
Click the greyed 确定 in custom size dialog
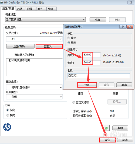point(107,85)
